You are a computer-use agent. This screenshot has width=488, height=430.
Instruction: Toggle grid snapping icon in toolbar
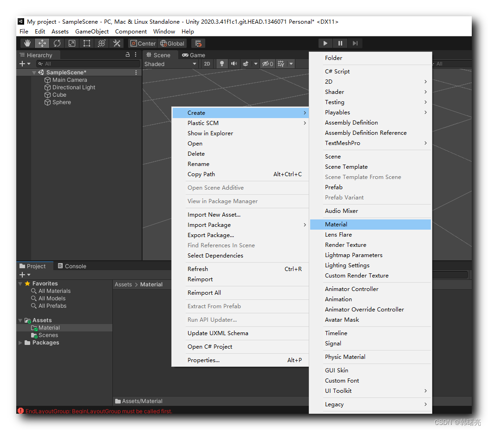pyautogui.click(x=198, y=43)
